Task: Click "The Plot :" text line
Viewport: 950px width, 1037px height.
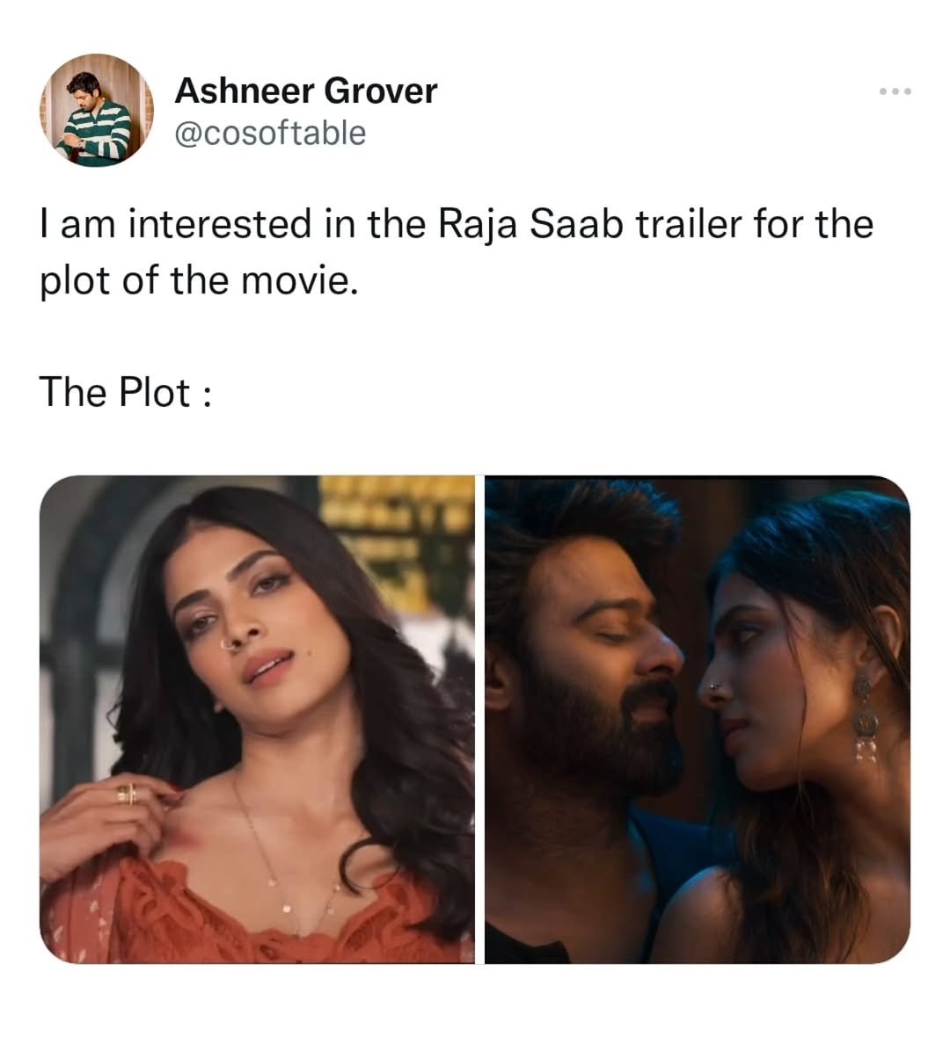Action: coord(126,392)
